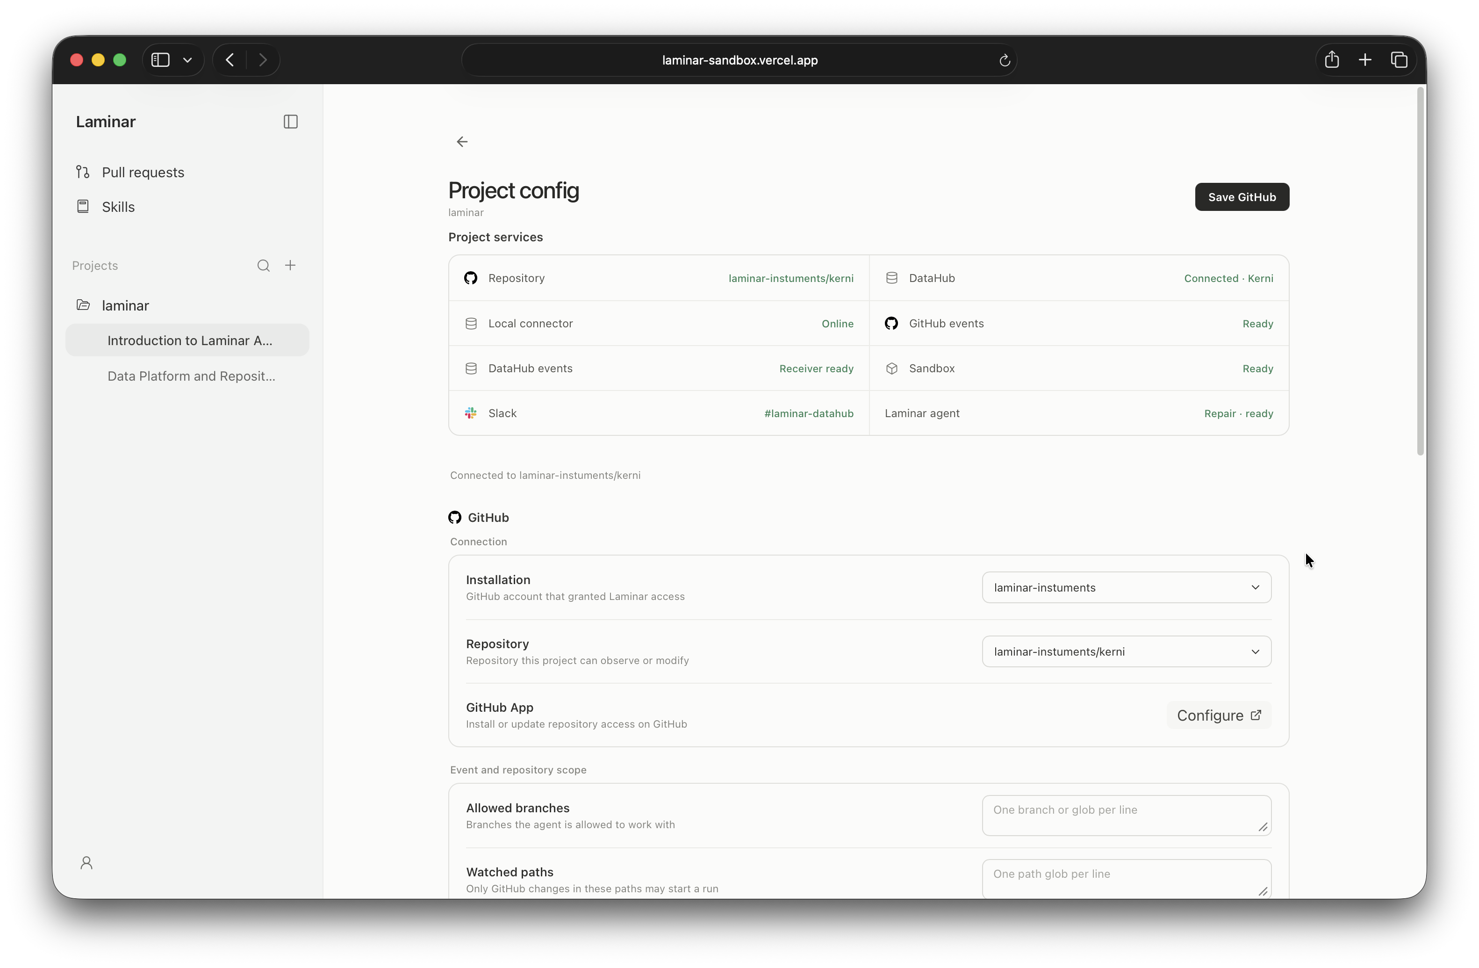Open Pull requests in the sidebar

(x=142, y=172)
